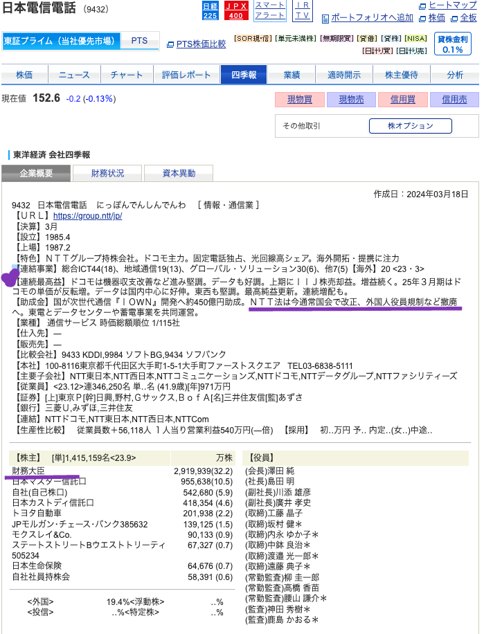Viewport: 484px width, 634px height.
Task: Click the 財務大臣 shareholder row
Action: point(122,471)
